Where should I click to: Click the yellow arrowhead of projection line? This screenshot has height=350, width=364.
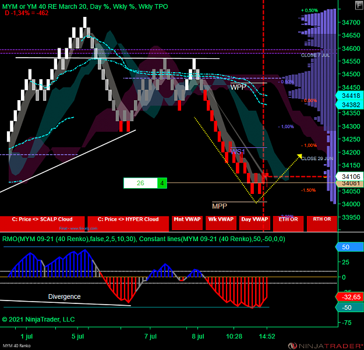point(299,155)
